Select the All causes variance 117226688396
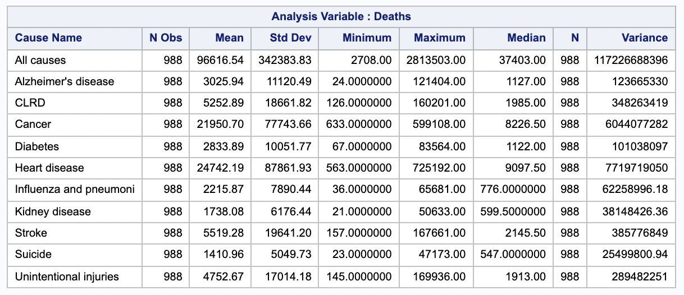The image size is (684, 295). pyautogui.click(x=631, y=60)
